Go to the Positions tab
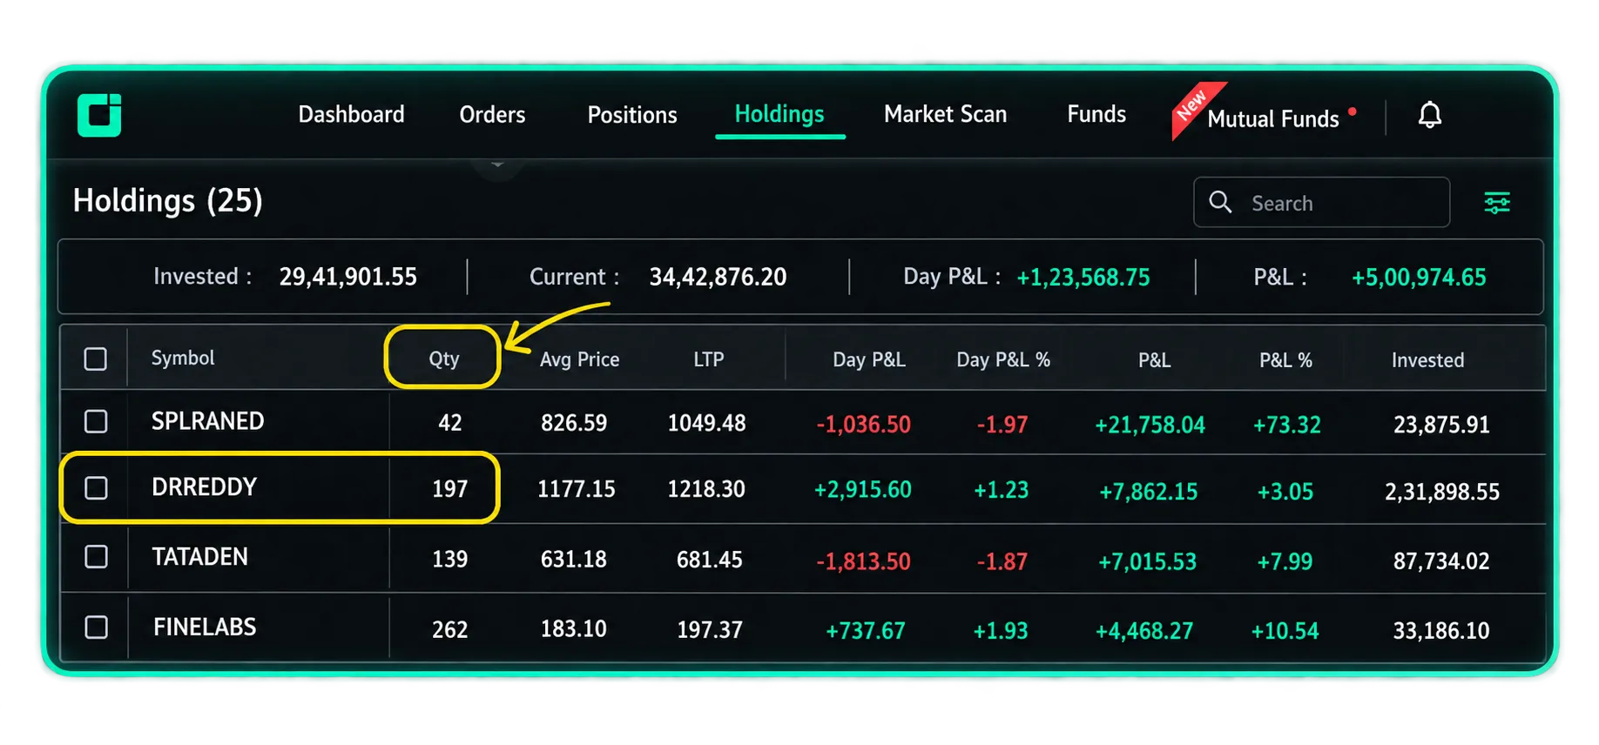 [631, 115]
